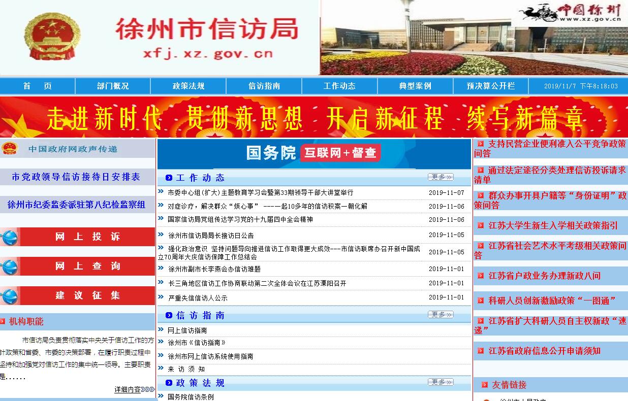Open 江苏省政府信息公开申请须知 link
This screenshot has height=401, width=628.
544,351
